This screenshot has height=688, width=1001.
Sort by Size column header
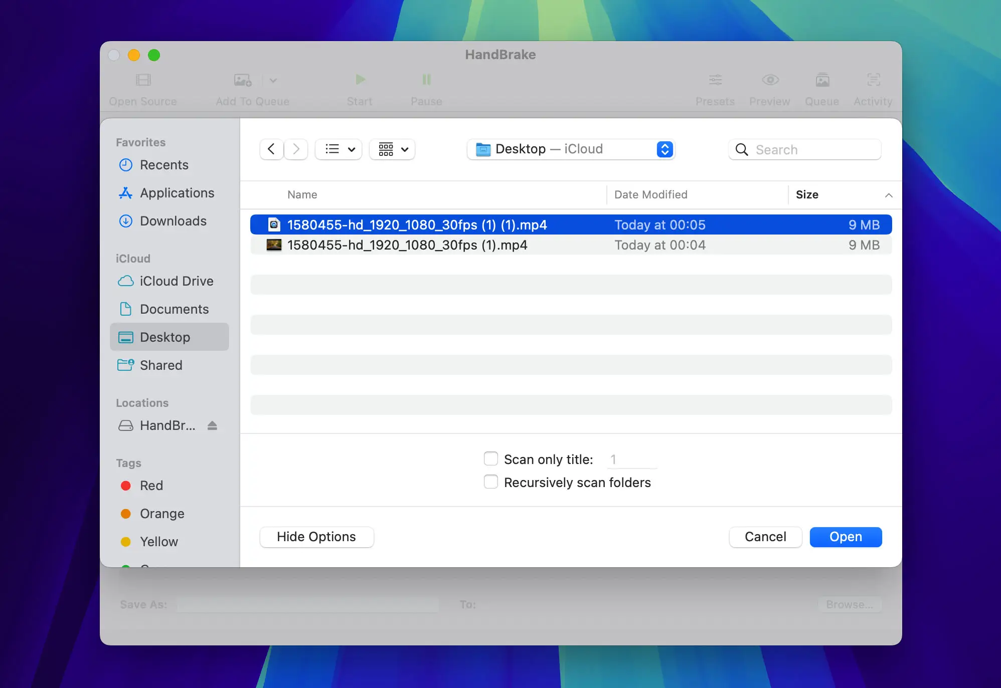click(807, 195)
